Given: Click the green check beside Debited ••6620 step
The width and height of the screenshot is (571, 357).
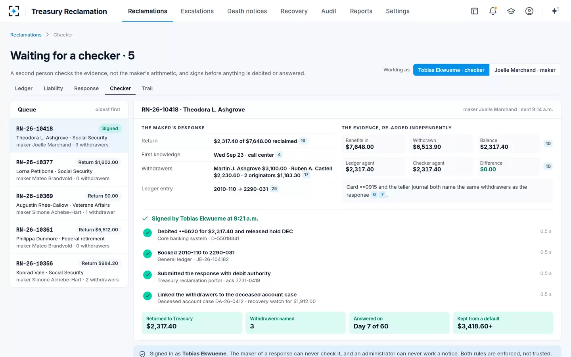Looking at the screenshot, I should [148, 233].
